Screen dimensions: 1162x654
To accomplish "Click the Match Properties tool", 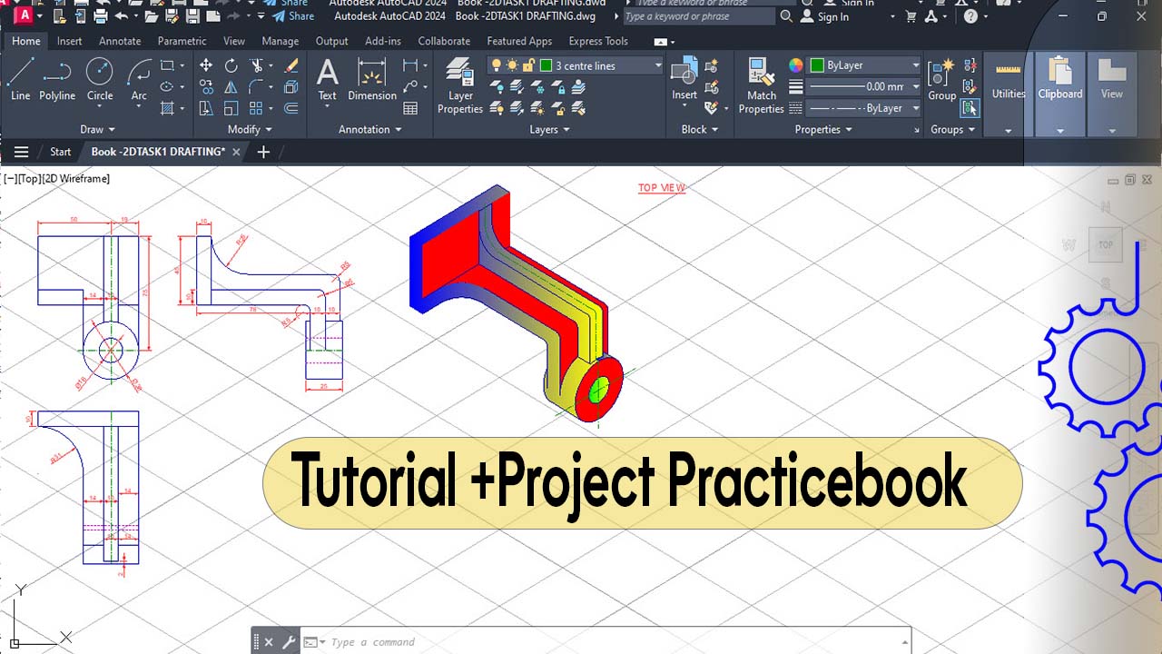I will coord(761,86).
